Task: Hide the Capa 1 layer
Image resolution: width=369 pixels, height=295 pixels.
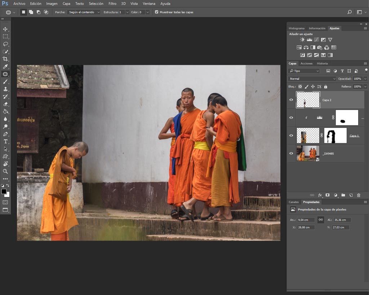Action: click(x=291, y=135)
